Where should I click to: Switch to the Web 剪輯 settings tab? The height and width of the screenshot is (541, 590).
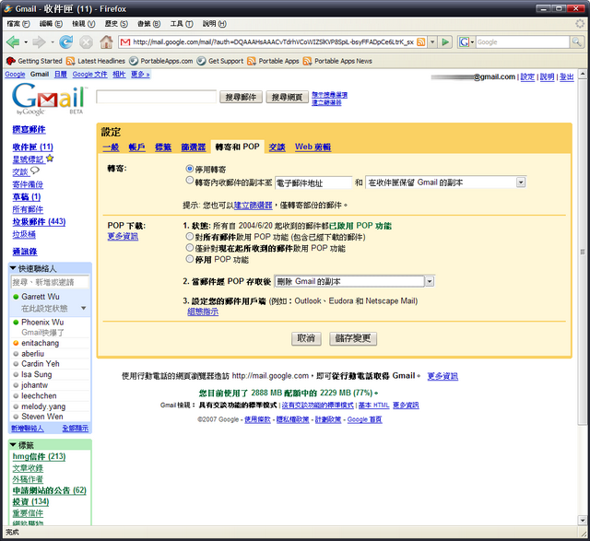[x=313, y=147]
